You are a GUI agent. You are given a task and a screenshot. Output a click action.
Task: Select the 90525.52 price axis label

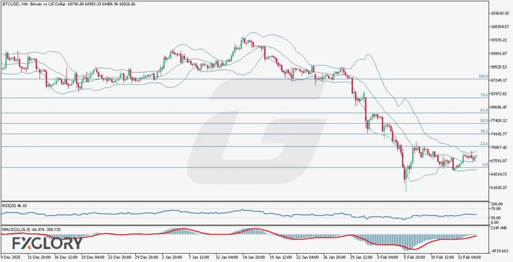[499, 66]
